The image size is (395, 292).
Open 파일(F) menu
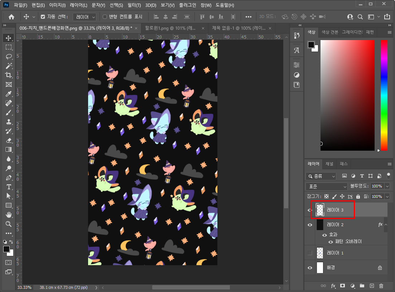(20, 5)
